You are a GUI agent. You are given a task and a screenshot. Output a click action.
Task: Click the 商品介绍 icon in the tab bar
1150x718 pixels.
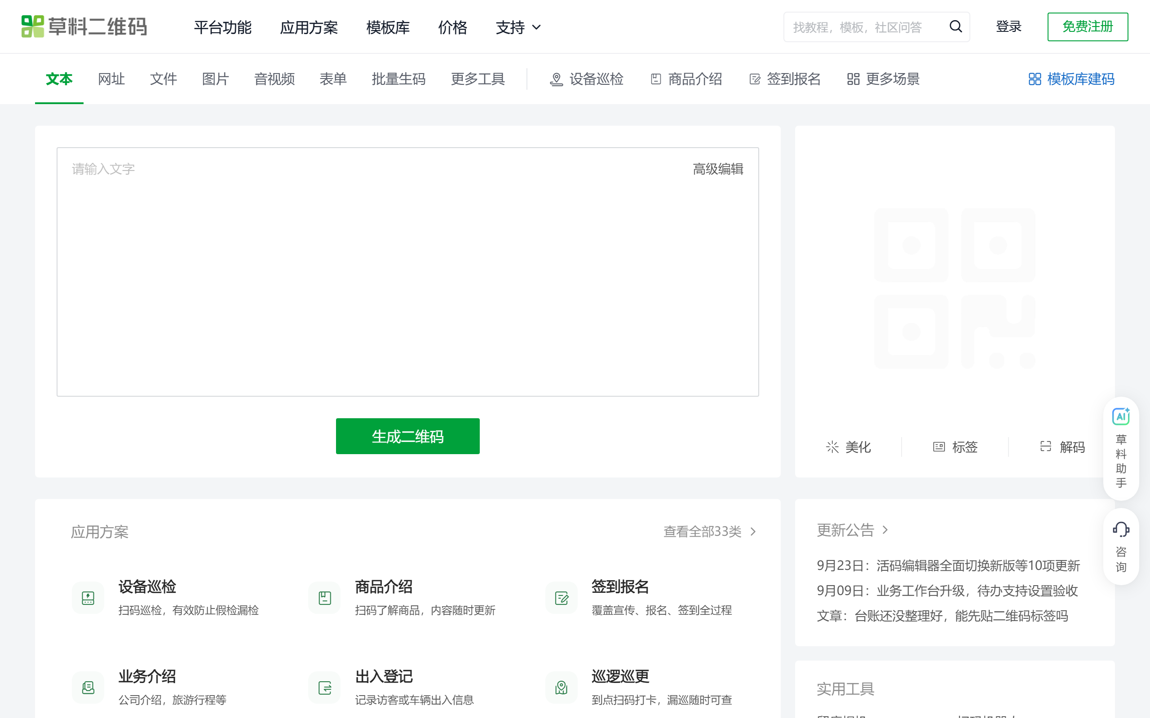point(656,79)
